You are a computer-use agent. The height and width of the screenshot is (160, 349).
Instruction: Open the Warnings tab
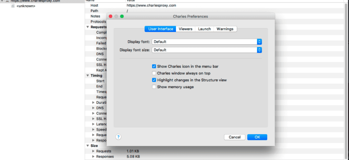pos(225,29)
